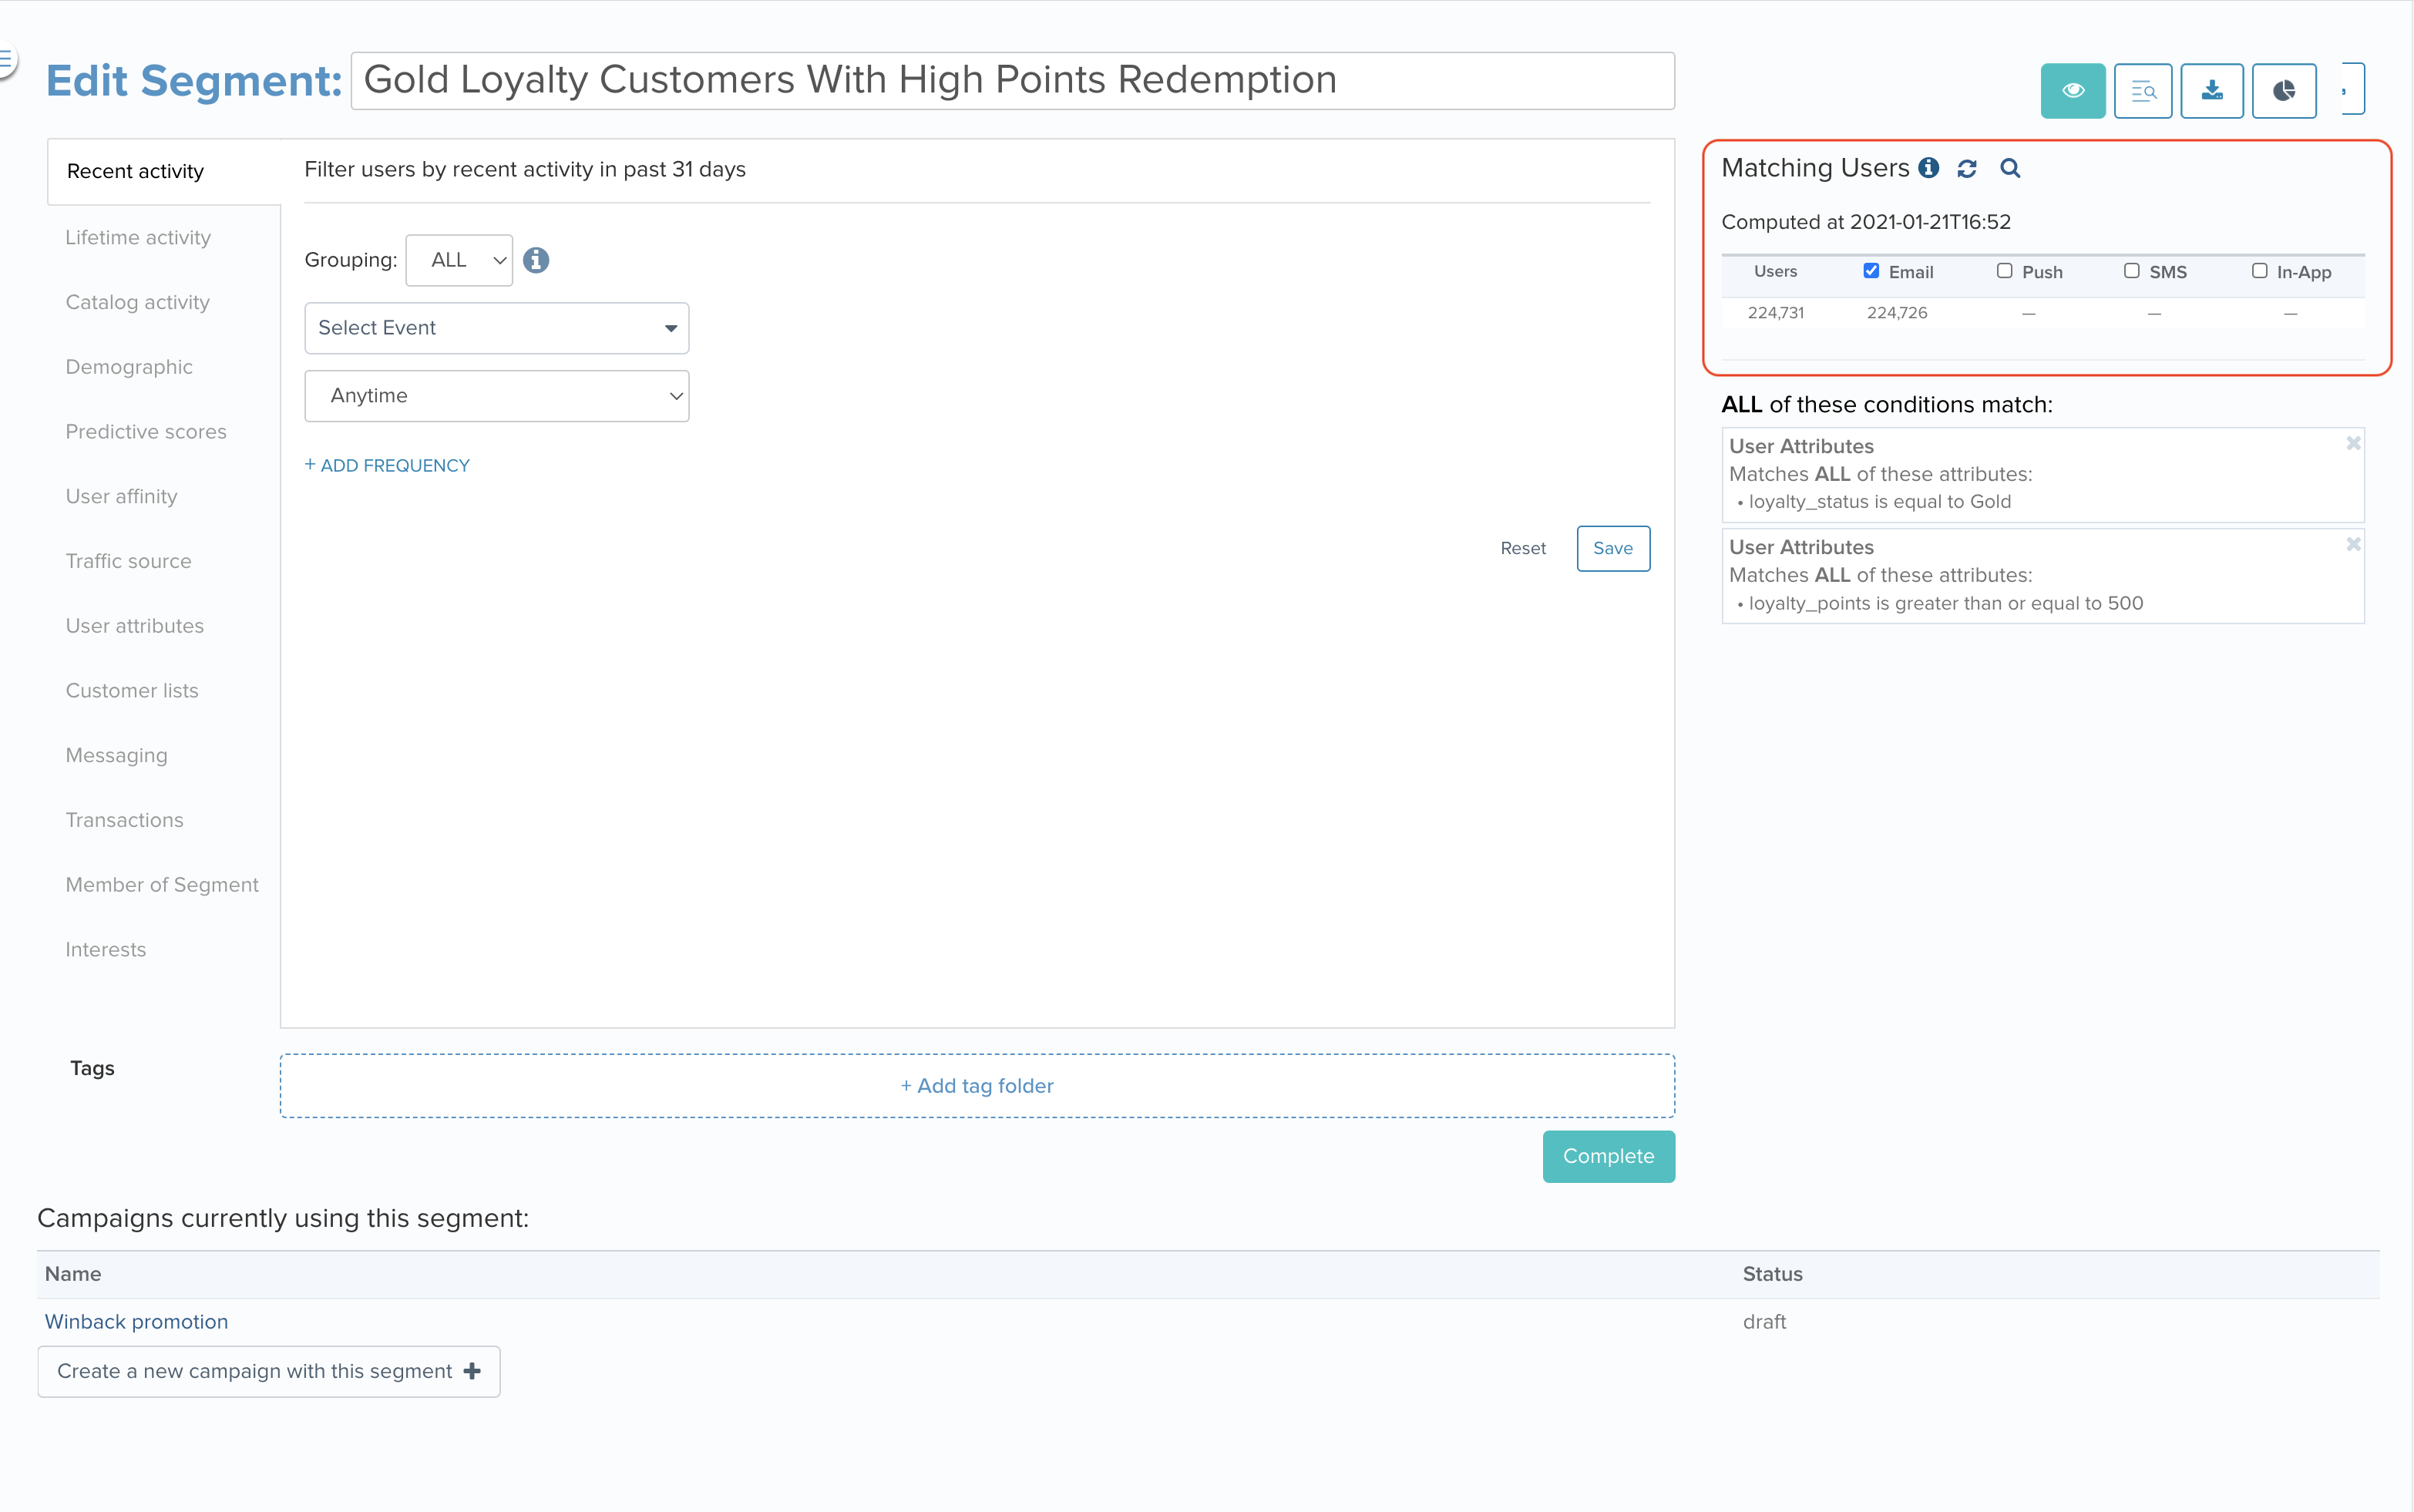Screen dimensions: 2414x1512
Task: Click the Complete button
Action: [x=1608, y=1156]
